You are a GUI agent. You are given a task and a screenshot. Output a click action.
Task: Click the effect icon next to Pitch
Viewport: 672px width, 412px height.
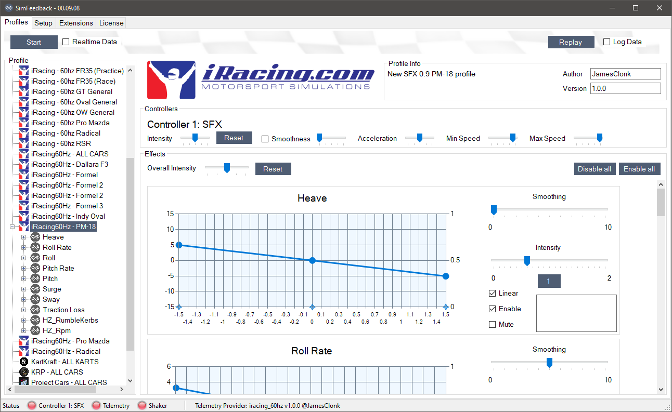coord(35,278)
